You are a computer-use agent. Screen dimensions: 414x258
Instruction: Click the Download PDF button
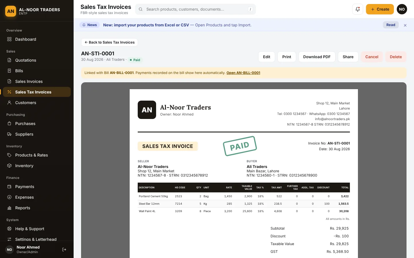click(317, 57)
